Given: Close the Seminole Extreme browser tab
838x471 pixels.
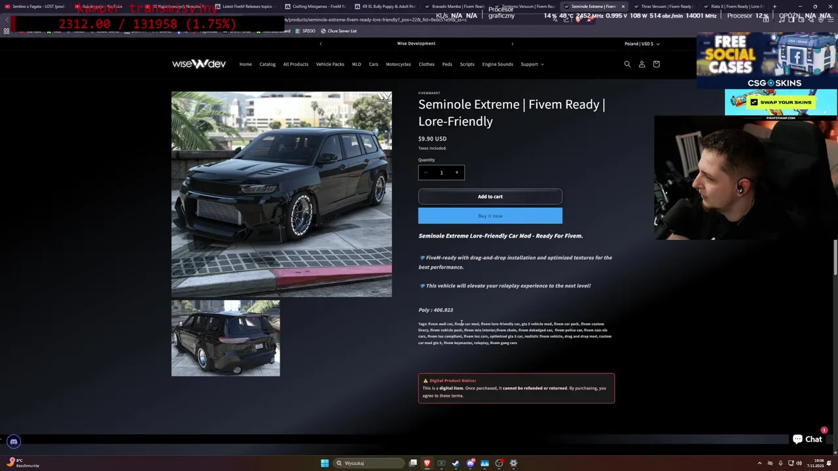Looking at the screenshot, I should pyautogui.click(x=623, y=7).
